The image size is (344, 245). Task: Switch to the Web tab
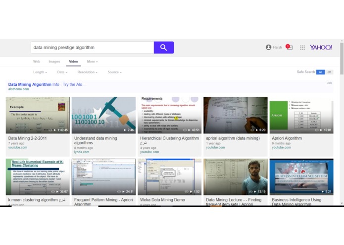[x=37, y=61]
